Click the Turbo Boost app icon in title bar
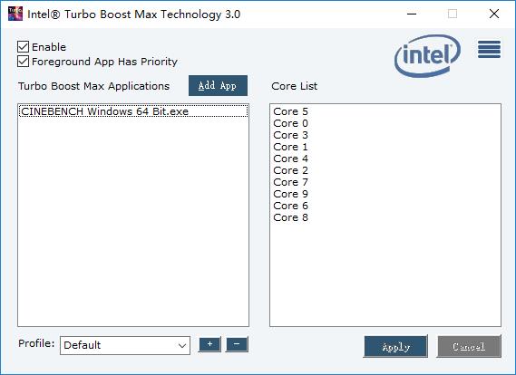This screenshot has height=375, width=516. pos(15,14)
